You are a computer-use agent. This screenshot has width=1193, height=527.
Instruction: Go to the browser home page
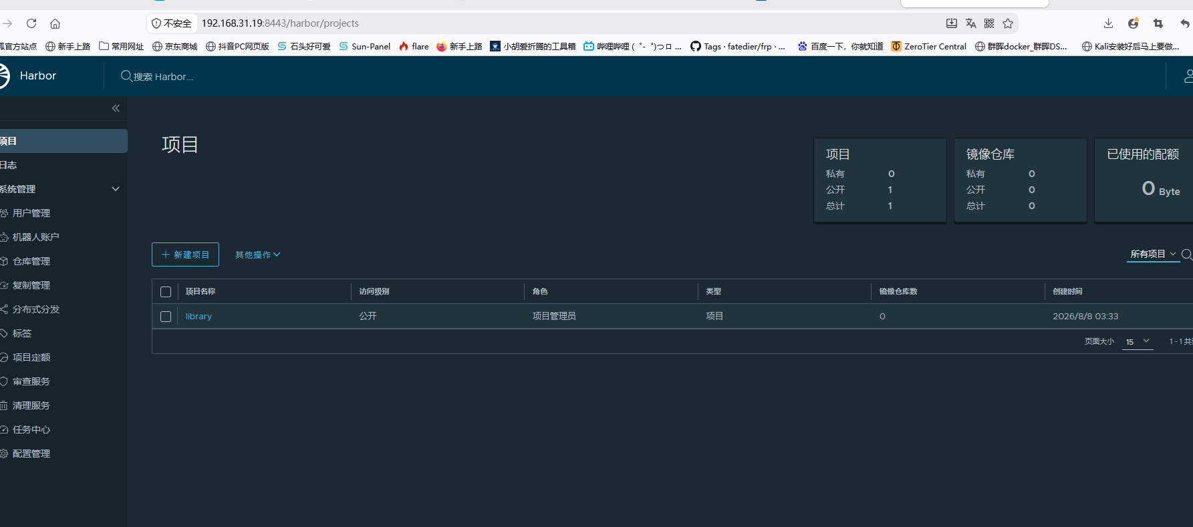pos(55,23)
